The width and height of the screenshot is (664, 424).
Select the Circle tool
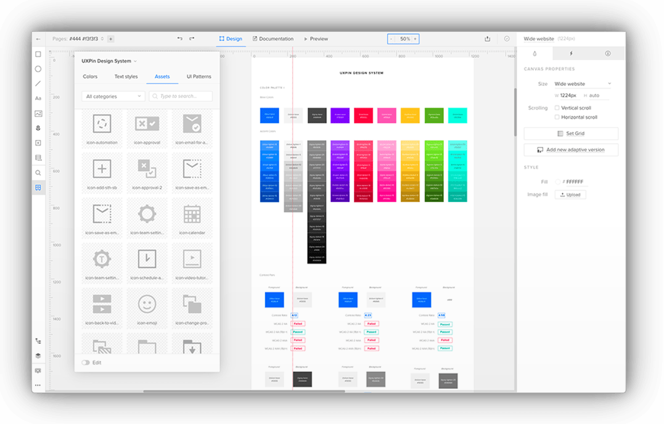click(38, 69)
